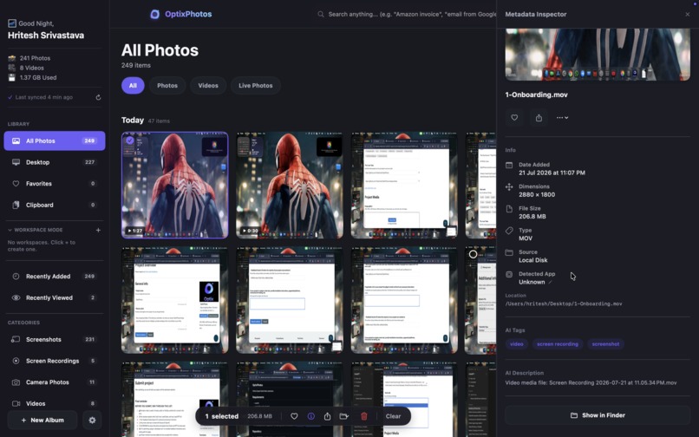Toggle info inspector in bottom action bar
This screenshot has height=437, width=699.
pos(311,416)
